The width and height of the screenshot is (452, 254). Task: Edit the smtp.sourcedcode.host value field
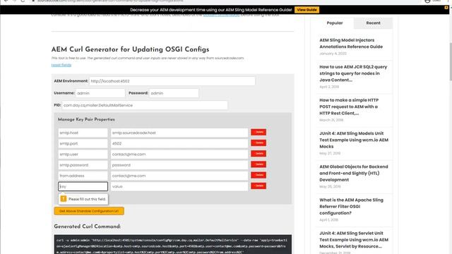click(x=179, y=133)
